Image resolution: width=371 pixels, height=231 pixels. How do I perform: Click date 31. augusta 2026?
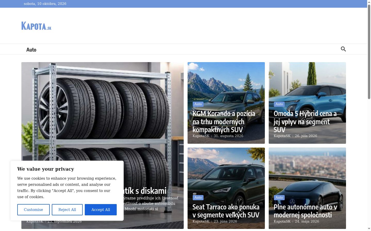[x=229, y=136]
